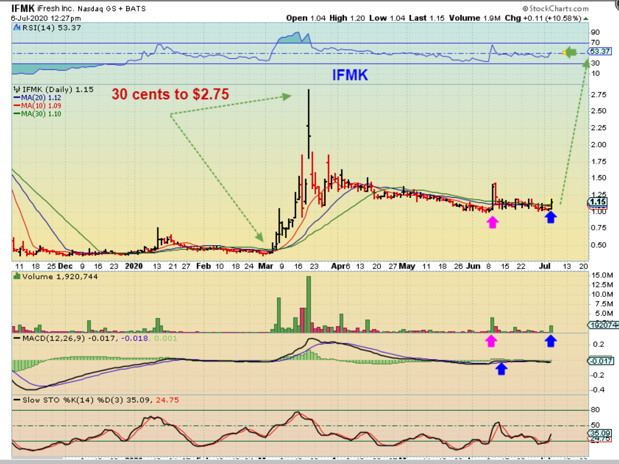
Task: Click the 'RSI(14) 53.37' panel label
Action: [x=52, y=28]
